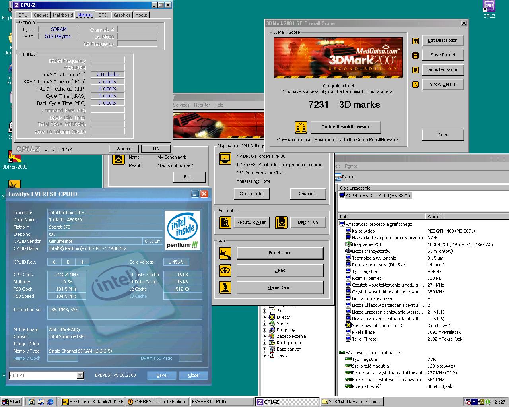Open the About tab in CPU-Z
509x407 pixels.
(141, 15)
